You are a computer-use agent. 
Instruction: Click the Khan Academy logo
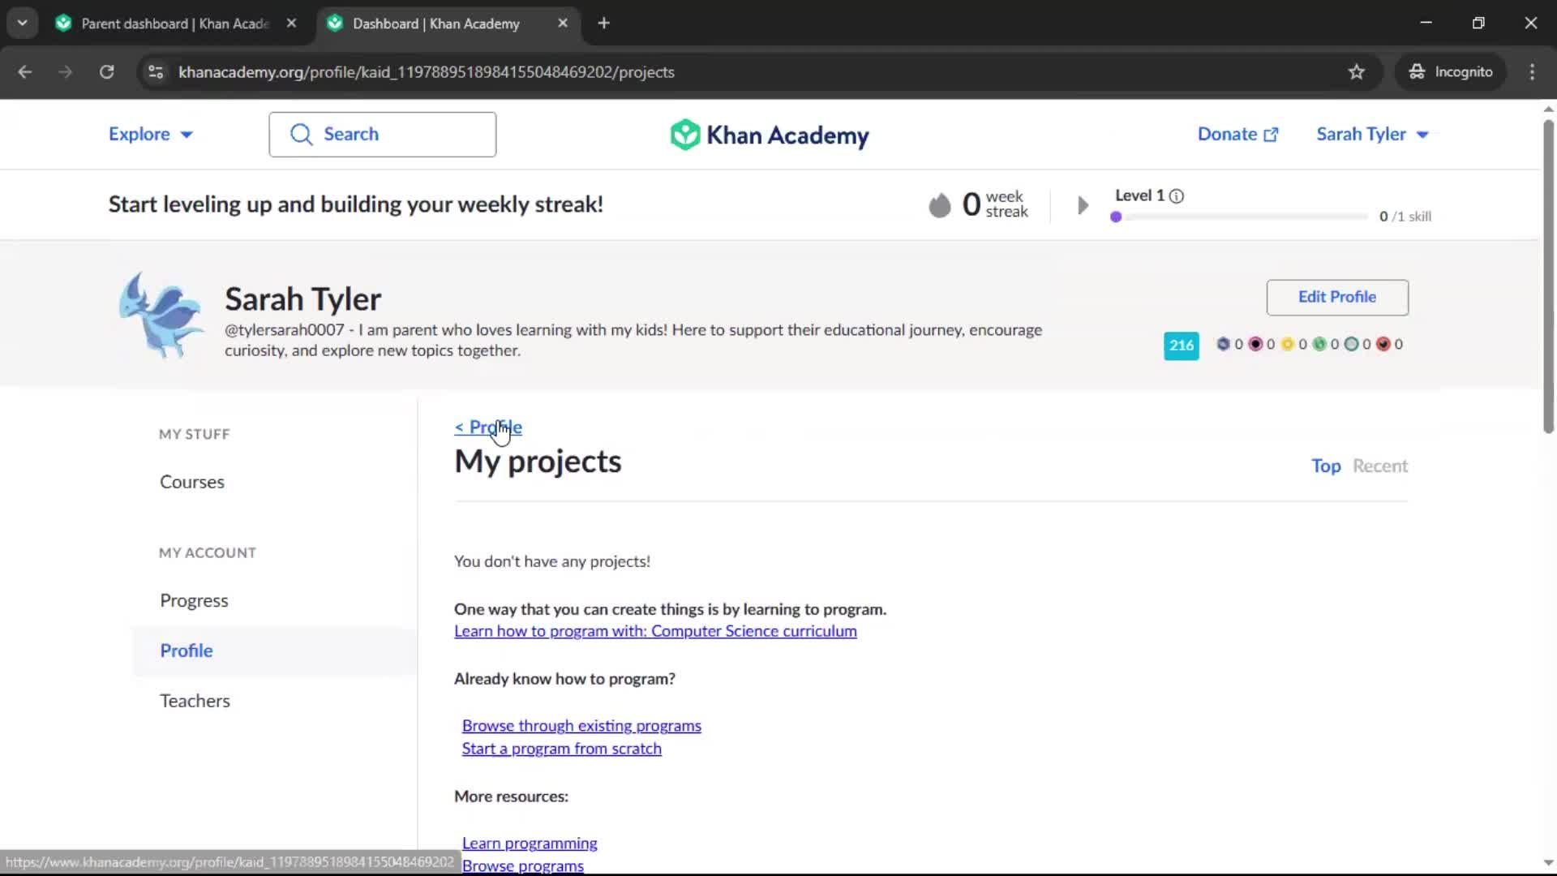pyautogui.click(x=769, y=135)
